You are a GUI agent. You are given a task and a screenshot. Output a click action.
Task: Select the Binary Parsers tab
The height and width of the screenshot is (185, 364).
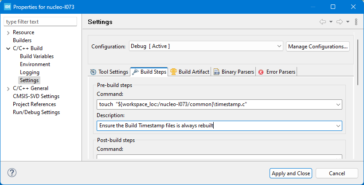(x=234, y=72)
